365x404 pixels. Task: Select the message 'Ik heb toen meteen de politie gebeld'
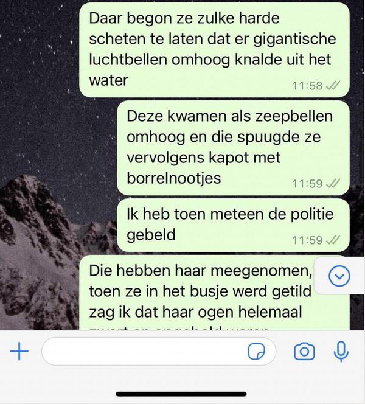tap(233, 225)
